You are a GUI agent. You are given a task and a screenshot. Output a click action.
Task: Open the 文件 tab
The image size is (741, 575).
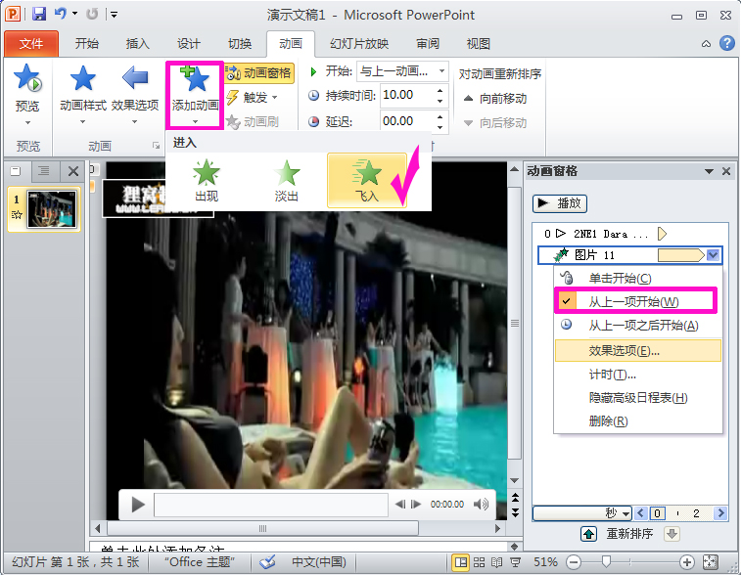point(31,44)
